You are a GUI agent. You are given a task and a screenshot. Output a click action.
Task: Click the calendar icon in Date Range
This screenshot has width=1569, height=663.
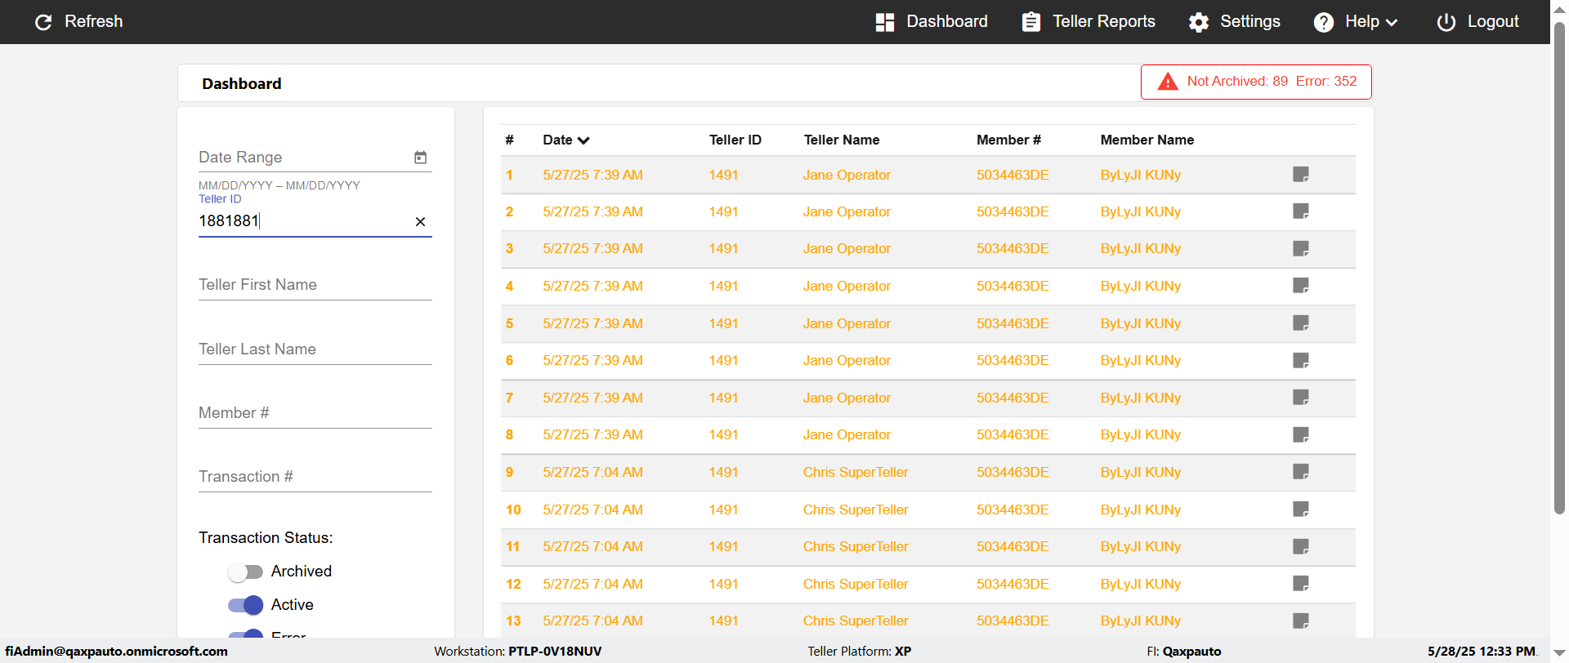click(420, 158)
